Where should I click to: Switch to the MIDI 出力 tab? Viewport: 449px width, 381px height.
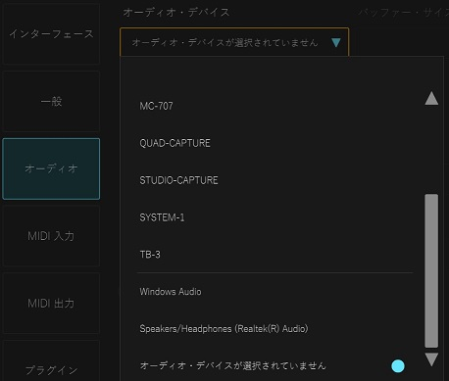point(51,304)
